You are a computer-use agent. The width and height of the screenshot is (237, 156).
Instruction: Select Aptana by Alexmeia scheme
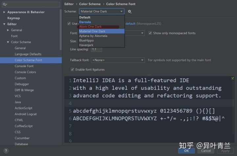pyautogui.click(x=102, y=36)
